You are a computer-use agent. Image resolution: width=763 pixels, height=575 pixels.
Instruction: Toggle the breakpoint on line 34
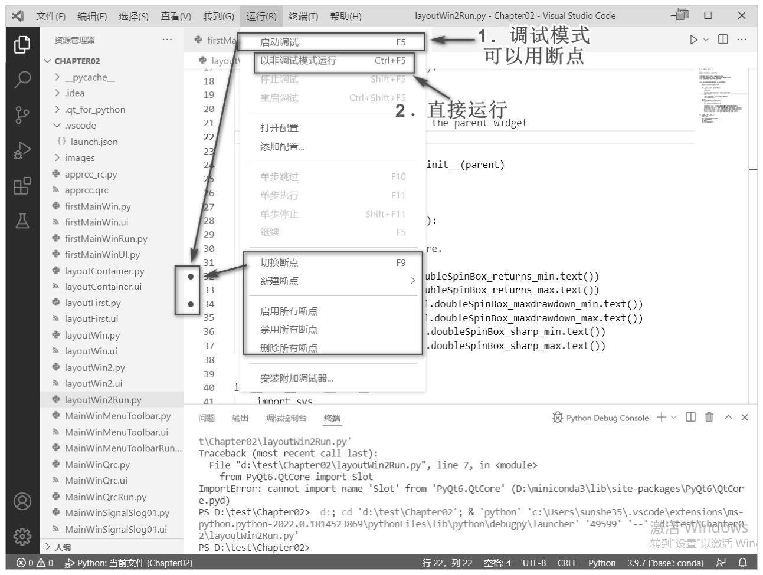coord(191,304)
